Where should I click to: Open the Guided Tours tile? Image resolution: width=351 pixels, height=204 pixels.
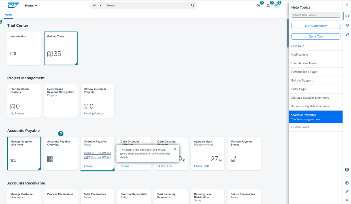(61, 48)
